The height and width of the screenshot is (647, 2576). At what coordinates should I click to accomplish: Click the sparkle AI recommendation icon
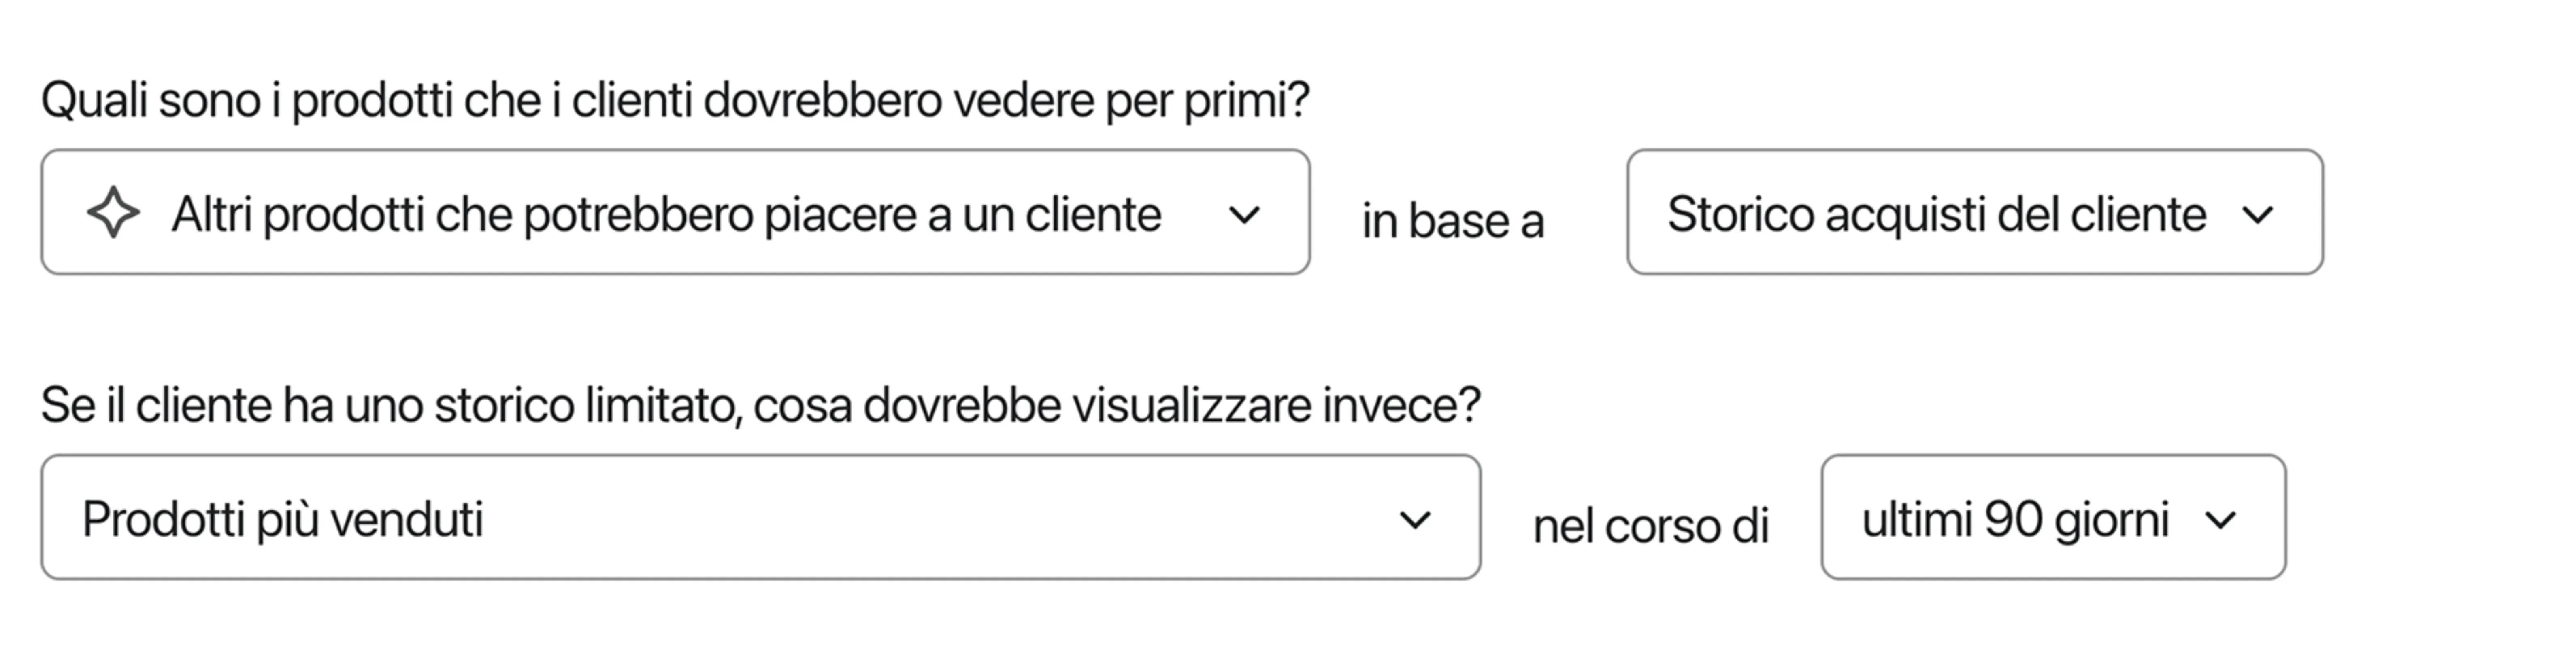coord(113,213)
